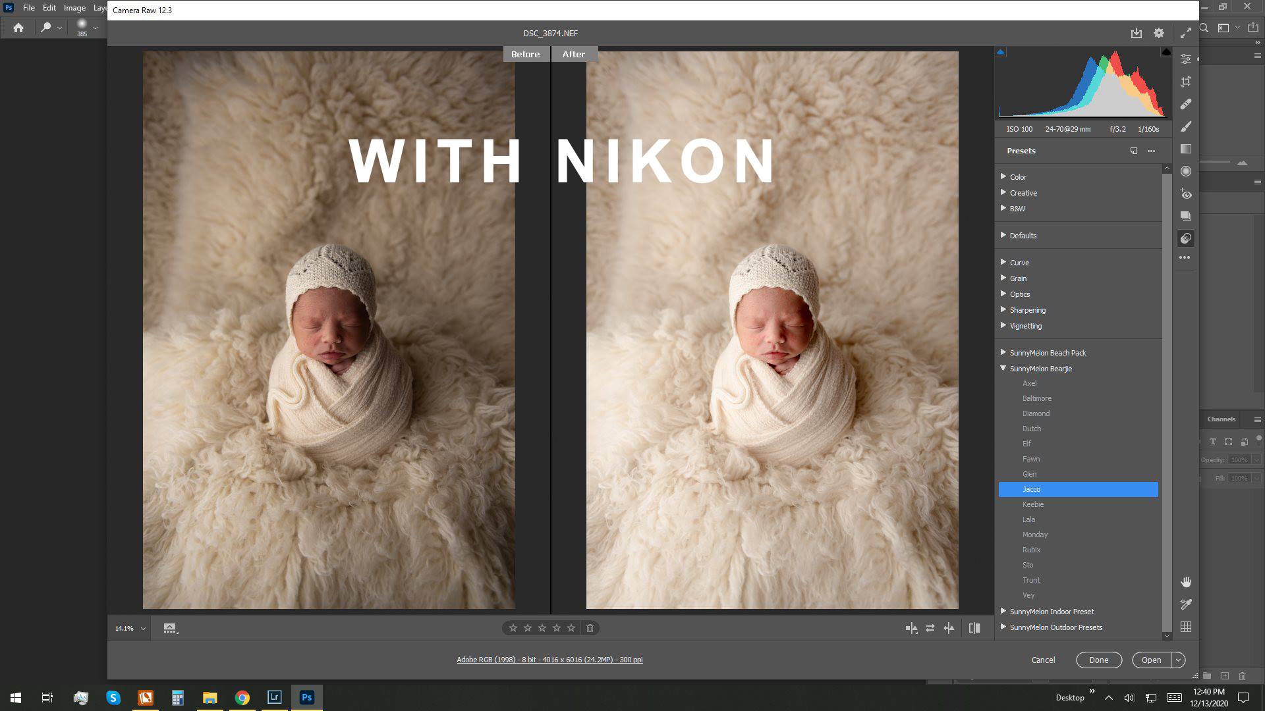Open the dropdown arrow beside Open button
The height and width of the screenshot is (711, 1265).
click(x=1178, y=660)
